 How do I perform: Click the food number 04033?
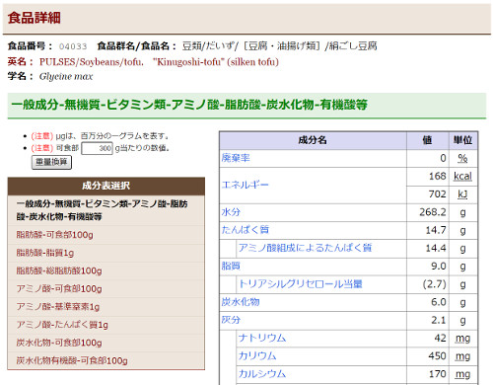(x=73, y=46)
